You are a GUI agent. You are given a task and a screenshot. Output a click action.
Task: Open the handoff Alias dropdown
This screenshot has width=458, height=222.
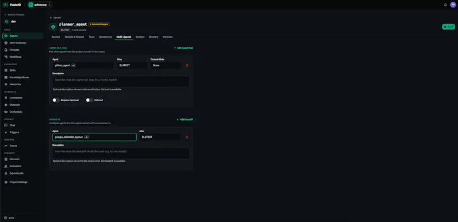coord(160,137)
